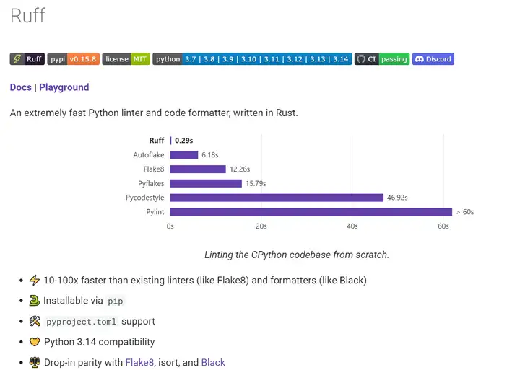Click the python versions badge
The width and height of the screenshot is (520, 370).
[x=252, y=59]
